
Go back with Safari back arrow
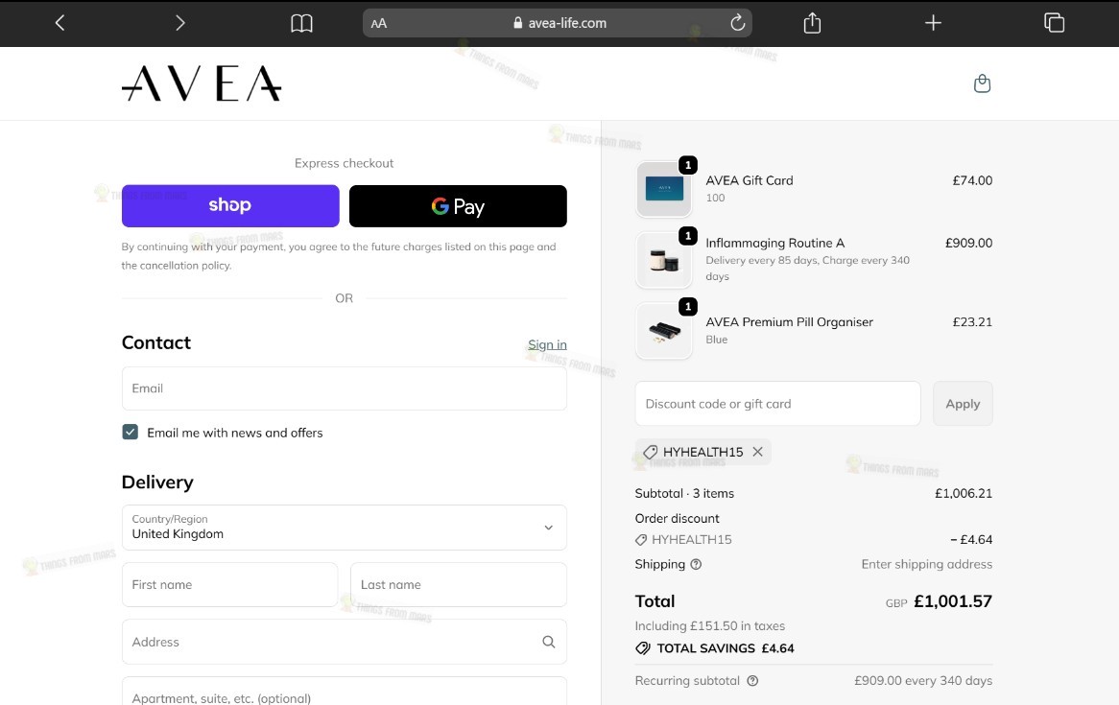pos(60,23)
